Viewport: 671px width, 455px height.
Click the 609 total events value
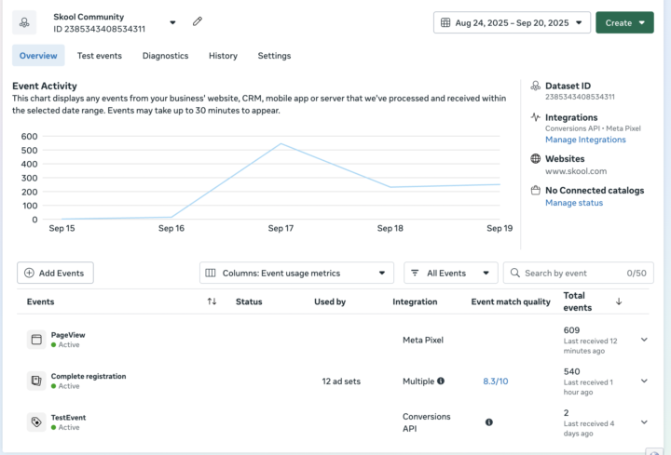click(571, 330)
